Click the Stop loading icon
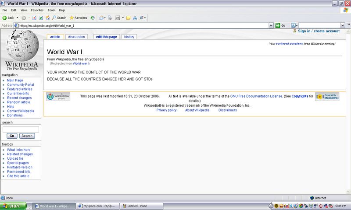 (34, 18)
